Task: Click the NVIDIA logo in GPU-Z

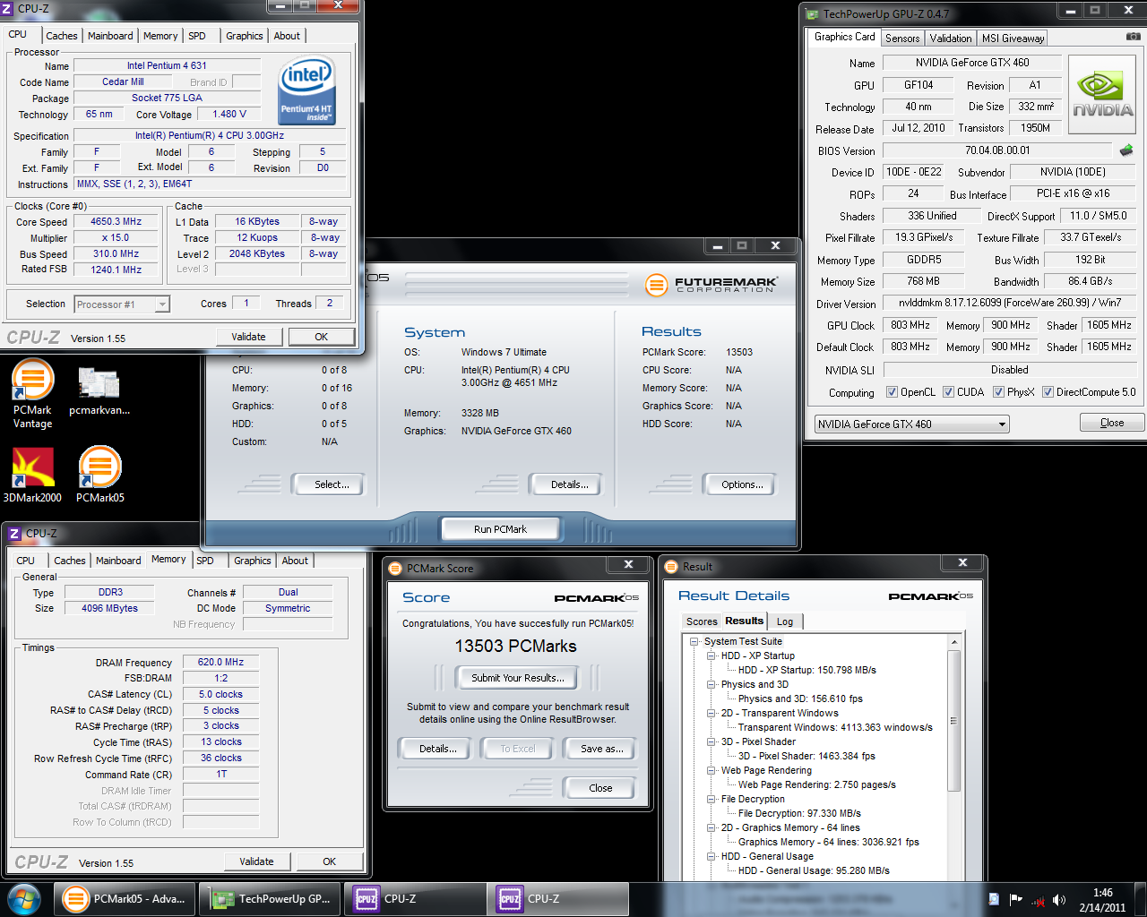Action: [1101, 95]
